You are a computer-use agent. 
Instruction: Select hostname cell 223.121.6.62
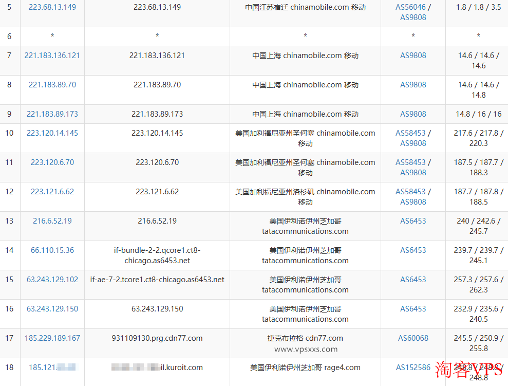(157, 197)
